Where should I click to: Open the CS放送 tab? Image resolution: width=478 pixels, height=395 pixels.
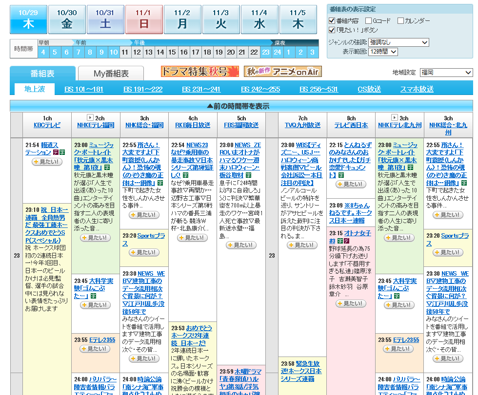coord(369,89)
